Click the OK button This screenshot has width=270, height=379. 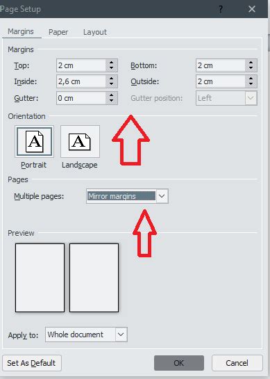pos(179,363)
